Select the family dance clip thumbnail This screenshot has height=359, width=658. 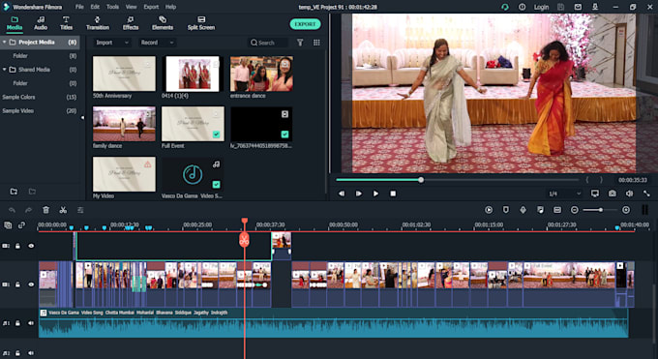point(124,124)
